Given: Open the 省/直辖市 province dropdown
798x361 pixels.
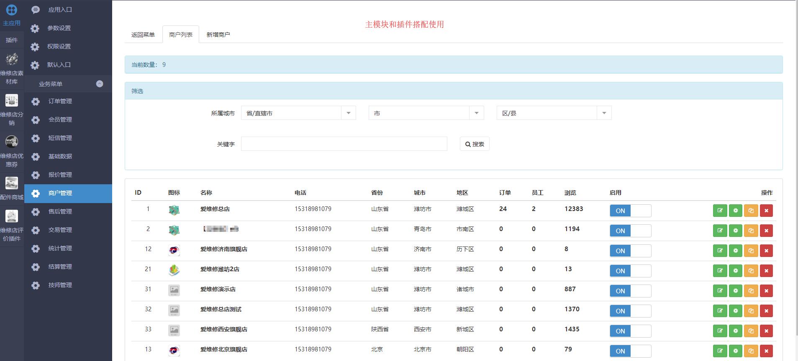Looking at the screenshot, I should point(298,113).
